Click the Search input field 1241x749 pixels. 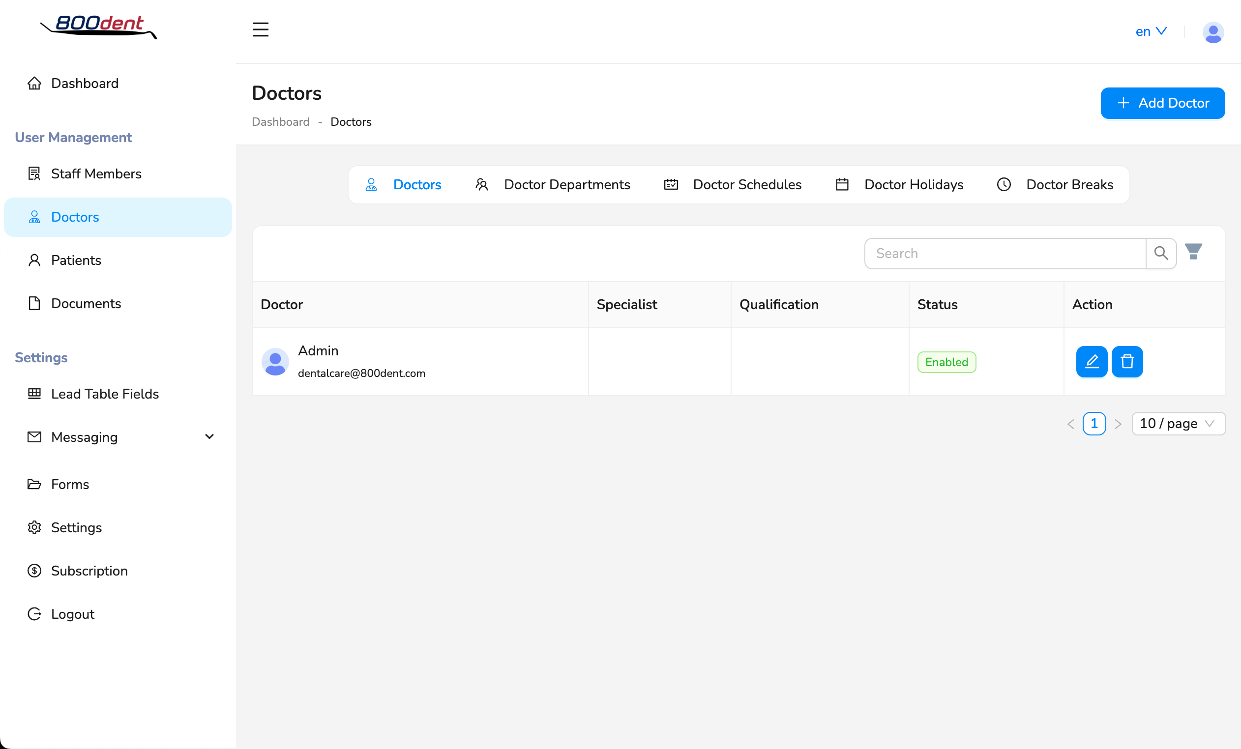[1005, 253]
